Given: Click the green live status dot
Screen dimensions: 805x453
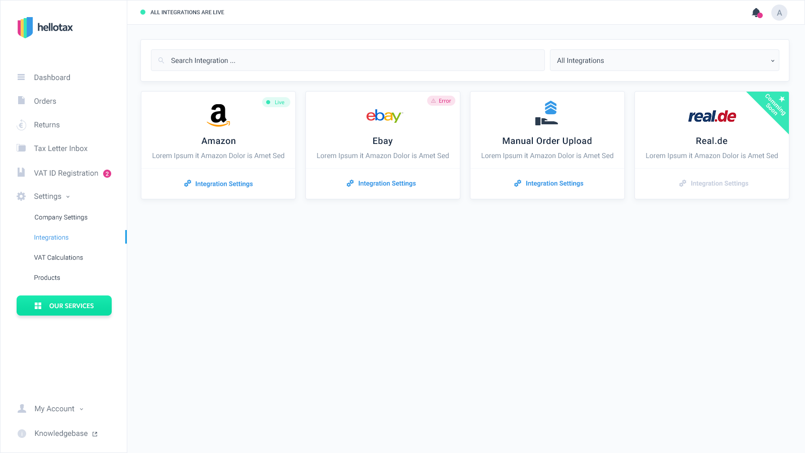Looking at the screenshot, I should click(x=143, y=12).
